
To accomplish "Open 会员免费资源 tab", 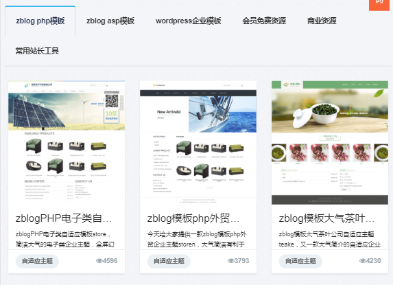I will point(264,21).
